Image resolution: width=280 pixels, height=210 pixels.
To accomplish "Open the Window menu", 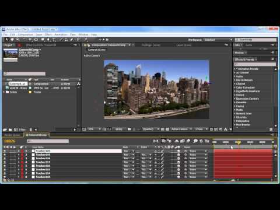I will pos(83,34).
